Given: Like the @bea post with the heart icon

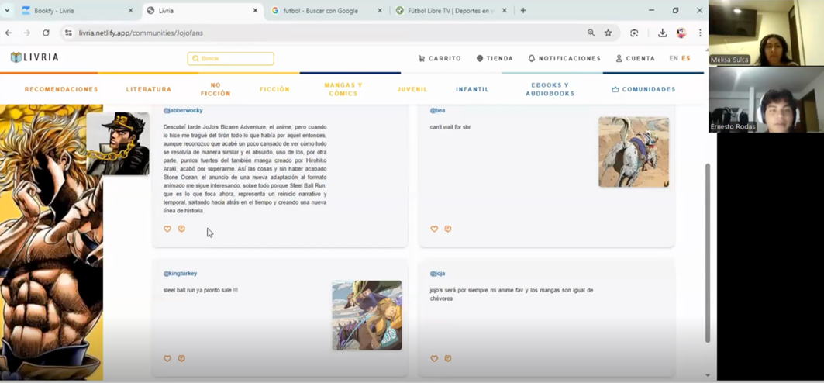Looking at the screenshot, I should [x=434, y=229].
